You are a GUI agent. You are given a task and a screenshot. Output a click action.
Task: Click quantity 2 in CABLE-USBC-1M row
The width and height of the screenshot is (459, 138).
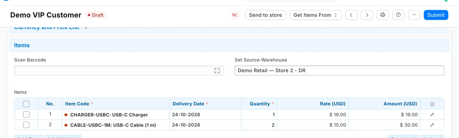(x=259, y=125)
